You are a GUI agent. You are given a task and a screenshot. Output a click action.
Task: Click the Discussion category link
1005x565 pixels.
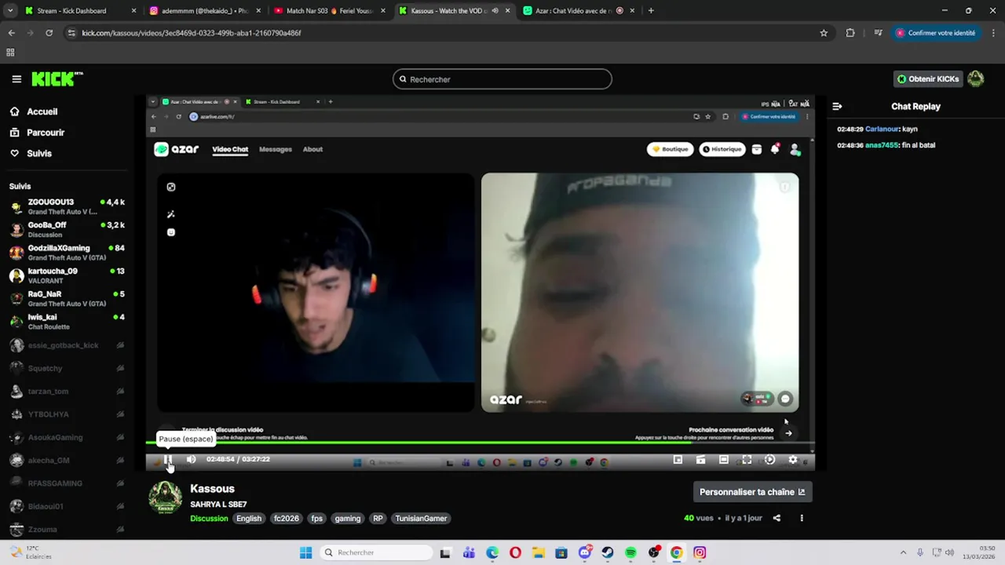coord(209,518)
